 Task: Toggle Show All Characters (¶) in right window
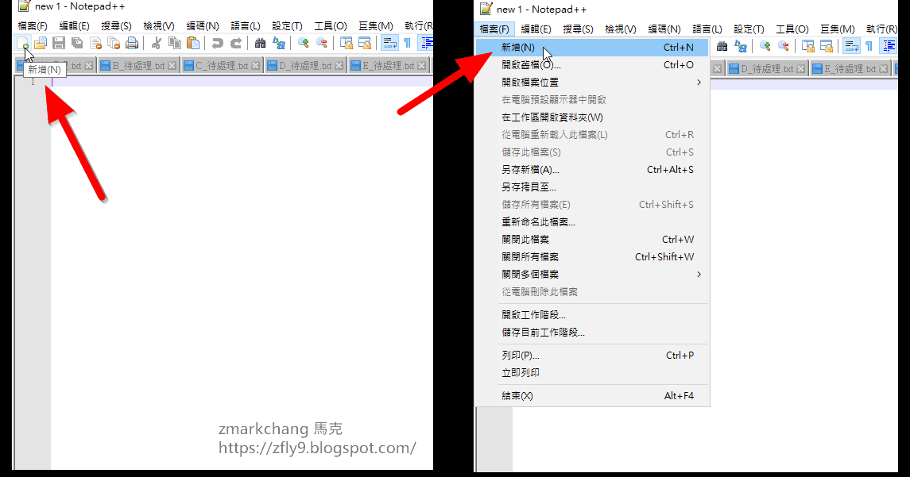[x=869, y=46]
